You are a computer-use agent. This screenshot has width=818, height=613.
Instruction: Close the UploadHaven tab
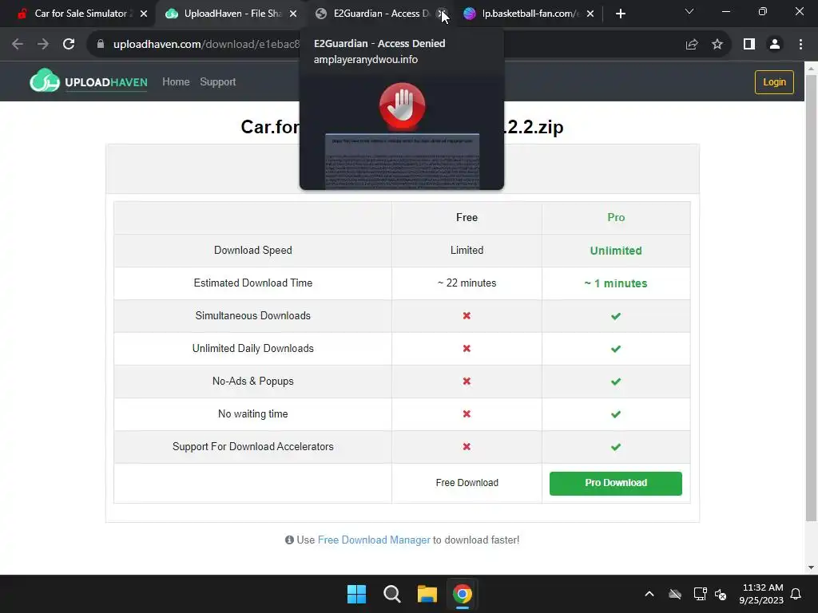[x=293, y=14]
